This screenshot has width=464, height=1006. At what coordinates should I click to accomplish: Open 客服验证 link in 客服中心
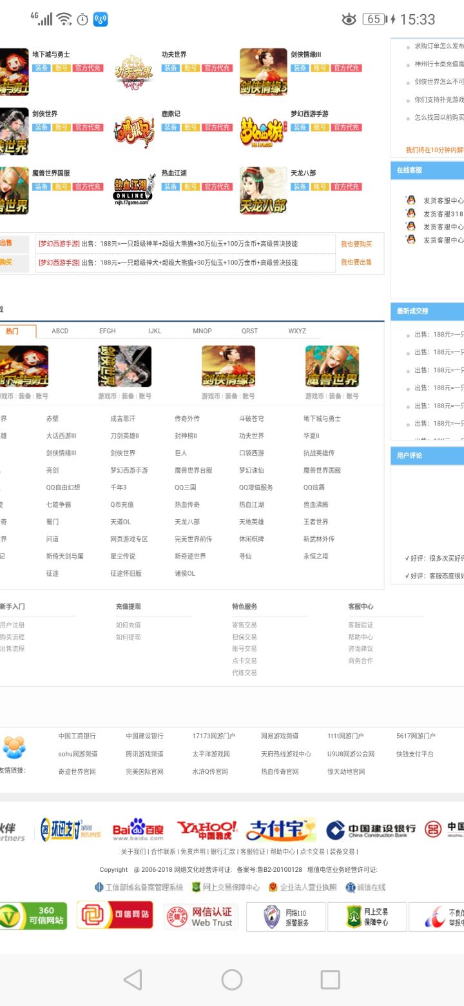coord(360,625)
